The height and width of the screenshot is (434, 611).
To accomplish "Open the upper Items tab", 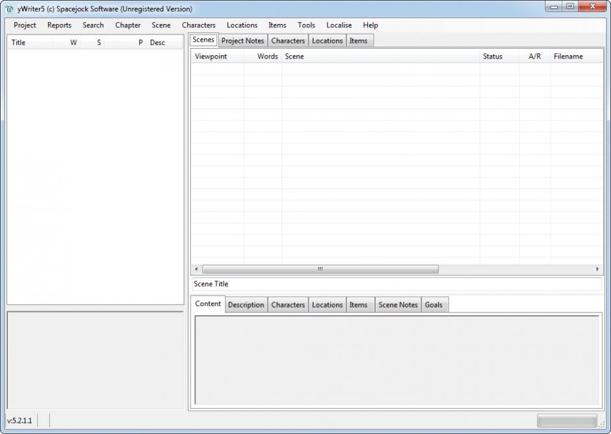I will pyautogui.click(x=359, y=41).
